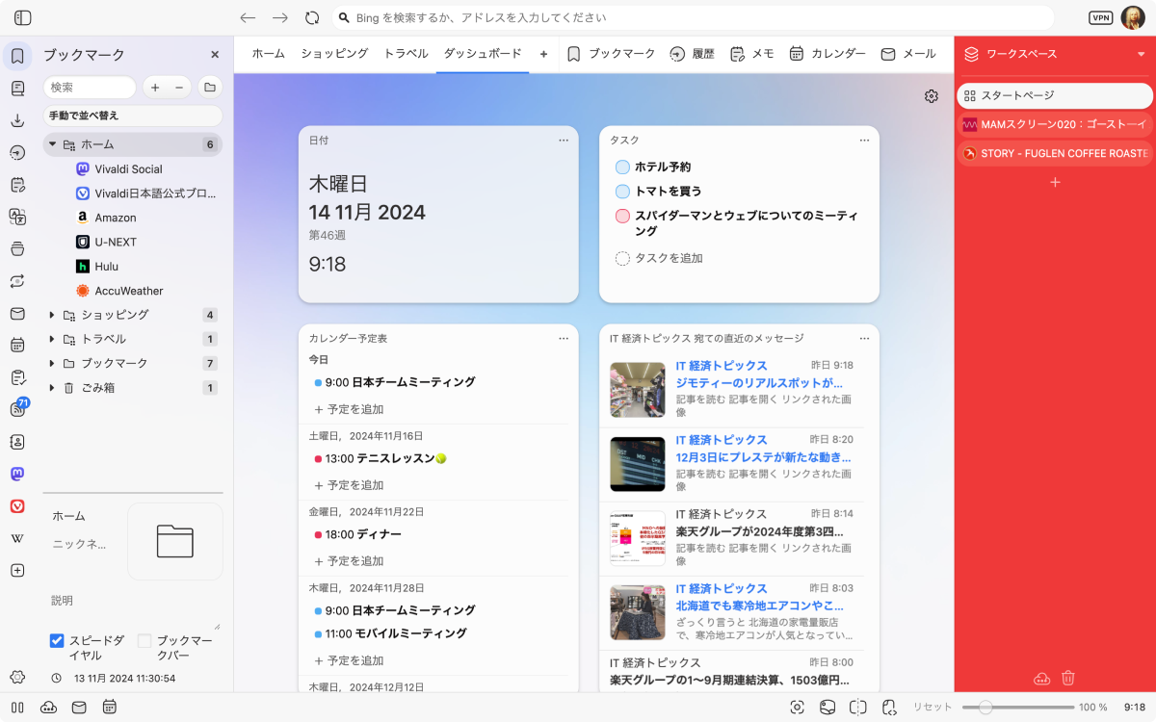Open dashboard settings gear

pyautogui.click(x=931, y=96)
